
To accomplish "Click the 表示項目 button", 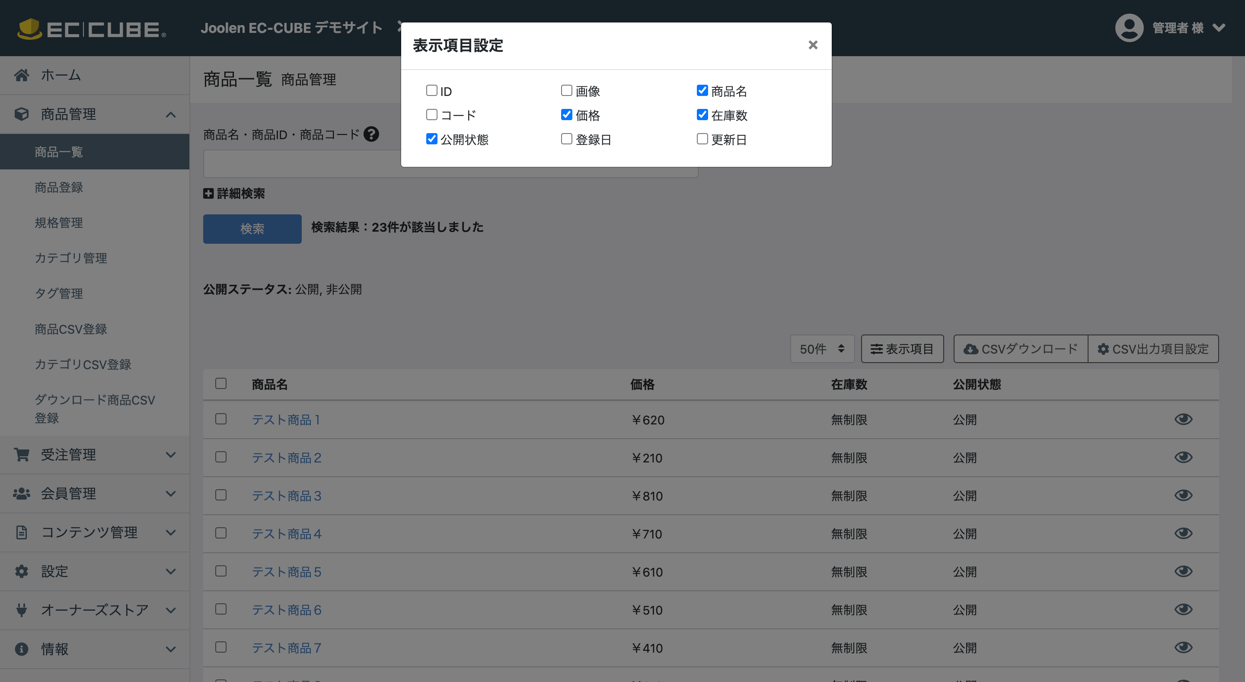I will pyautogui.click(x=902, y=348).
